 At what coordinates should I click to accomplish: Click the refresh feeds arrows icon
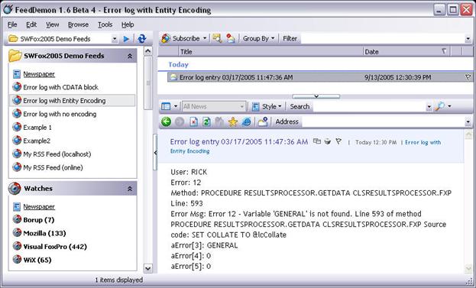pos(142,39)
